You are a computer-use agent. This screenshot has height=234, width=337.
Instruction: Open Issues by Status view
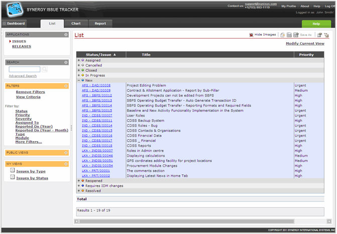pos(32,178)
